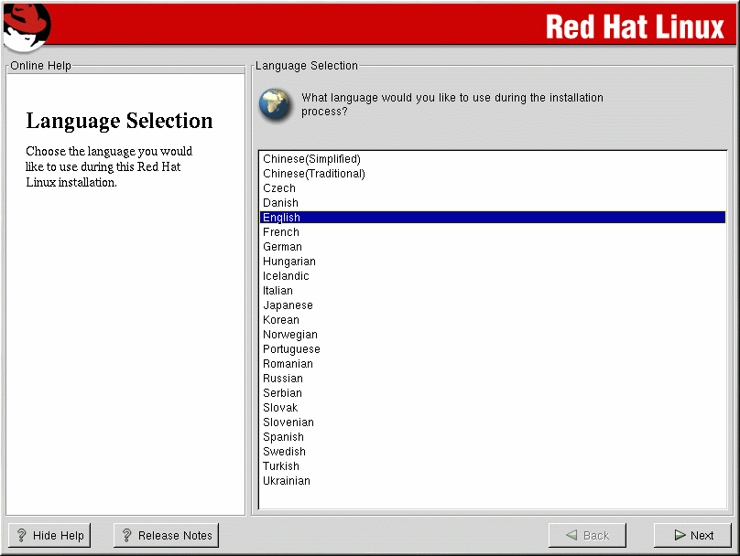Click the globe icon beside the language prompt
Screen dimensions: 740x556
pos(276,104)
